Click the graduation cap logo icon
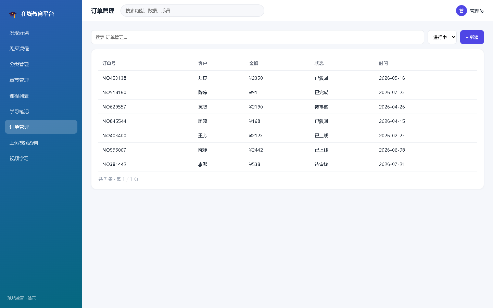The width and height of the screenshot is (493, 308). [x=13, y=14]
